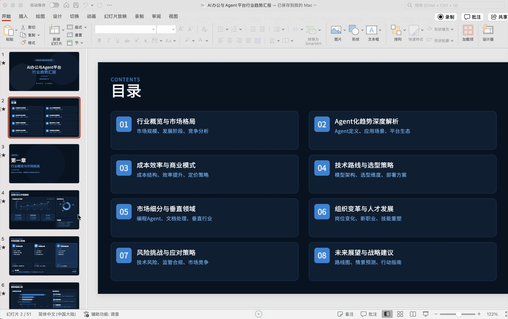This screenshot has width=508, height=319.
Task: Click the Record (录制) button at top right
Action: click(446, 17)
